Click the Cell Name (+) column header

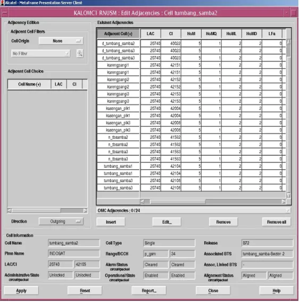pyautogui.click(x=29, y=84)
